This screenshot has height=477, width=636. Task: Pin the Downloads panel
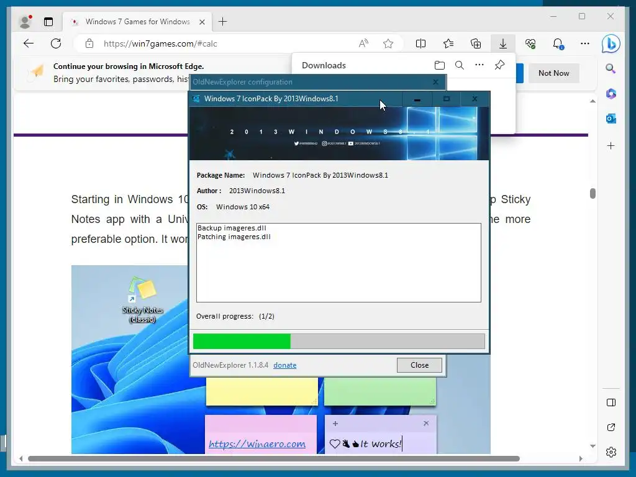pos(500,65)
